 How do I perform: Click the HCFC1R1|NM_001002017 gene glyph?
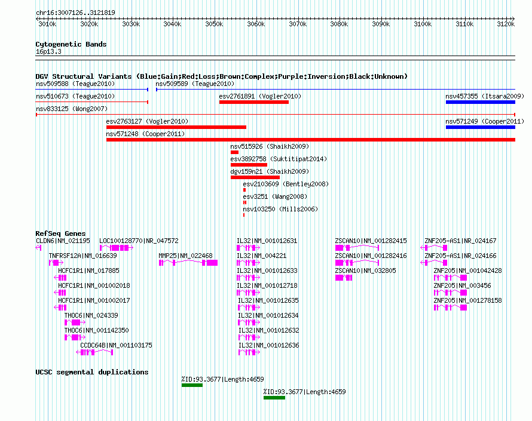click(60, 308)
